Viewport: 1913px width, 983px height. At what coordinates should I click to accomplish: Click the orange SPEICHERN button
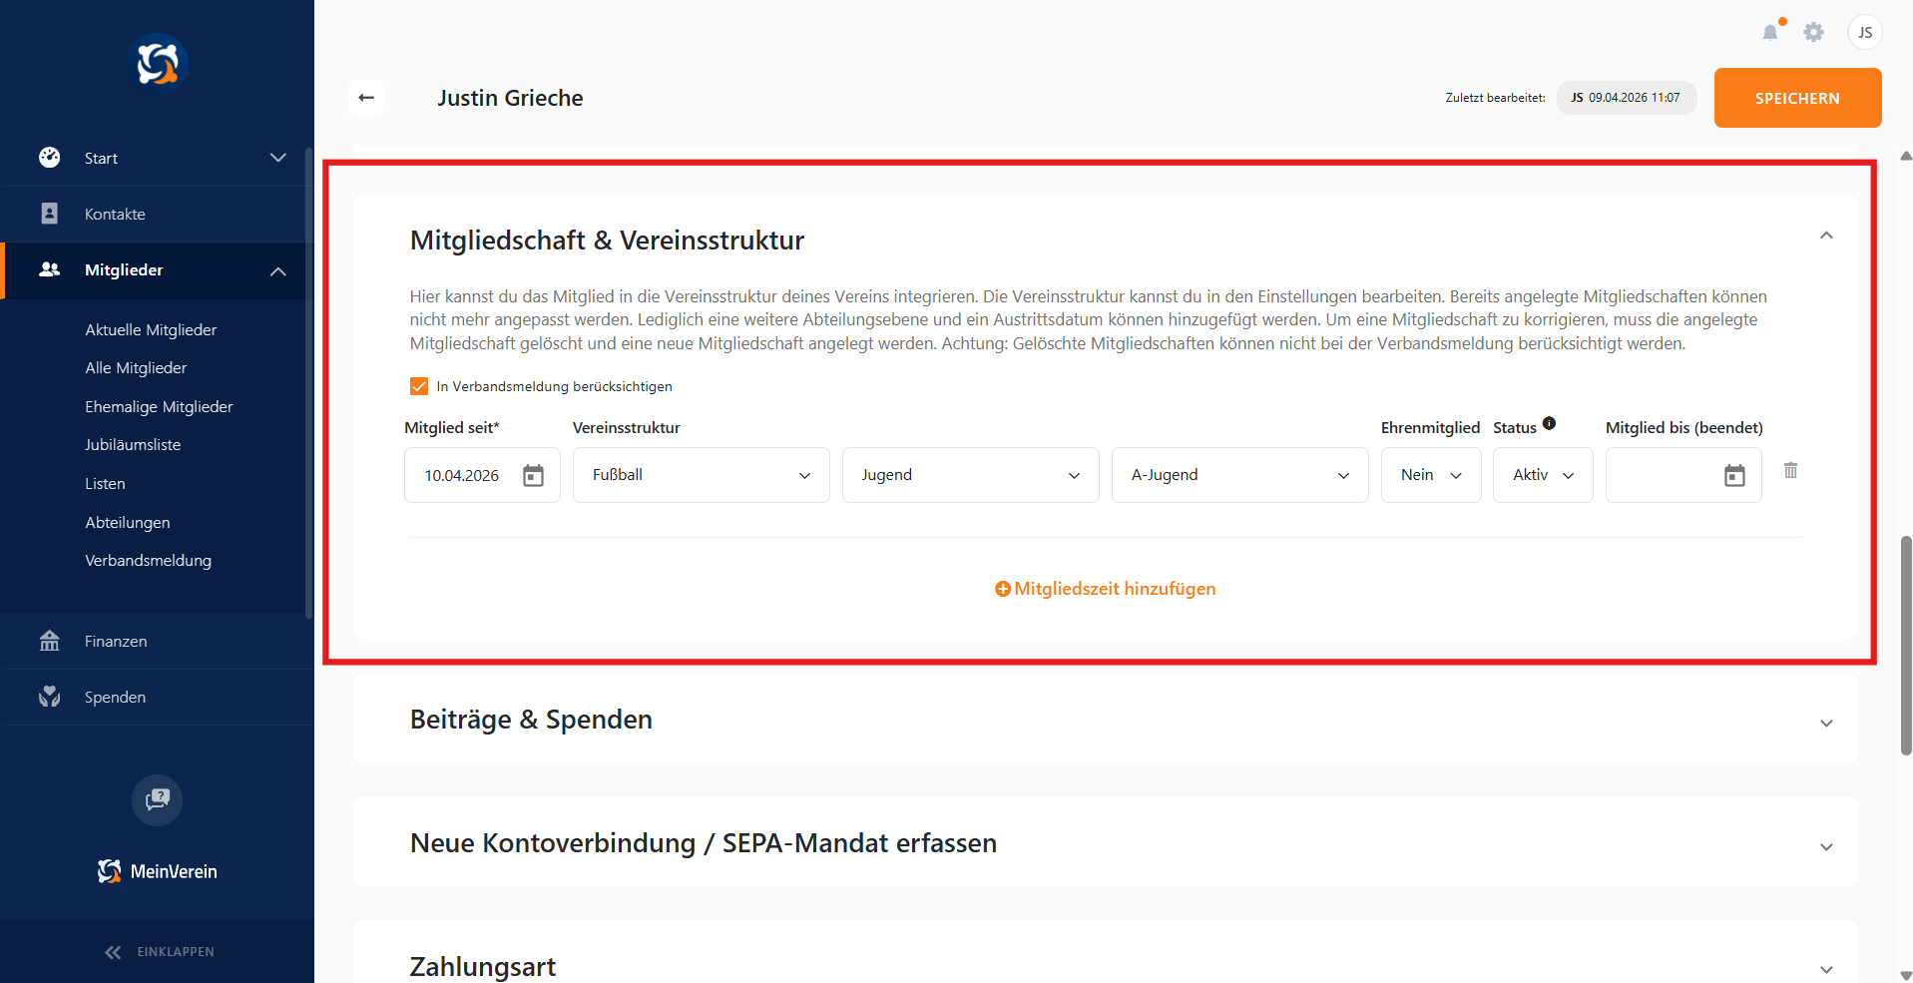tap(1797, 98)
